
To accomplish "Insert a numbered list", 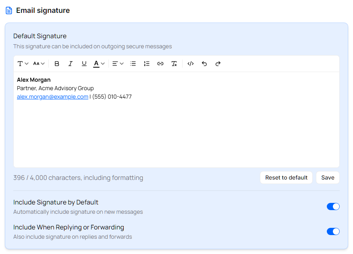I will click(147, 64).
